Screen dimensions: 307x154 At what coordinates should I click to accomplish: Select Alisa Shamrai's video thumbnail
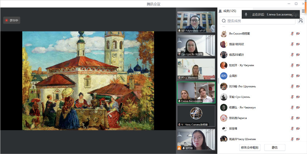pos(196,69)
